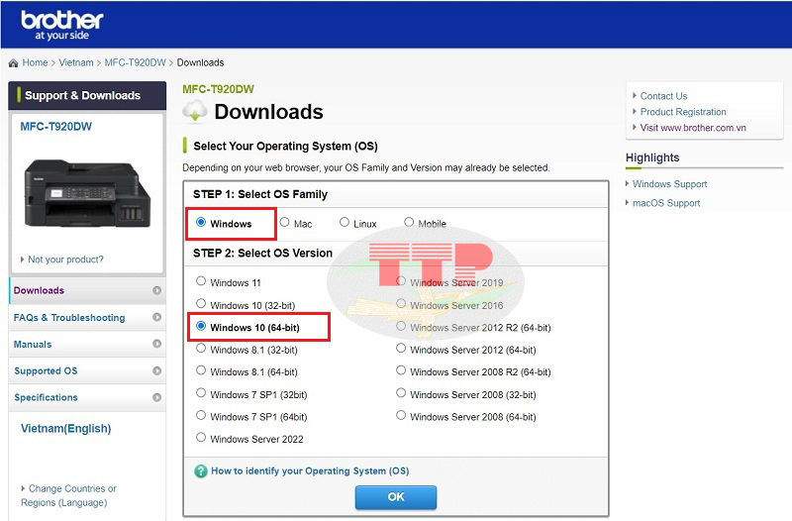792x521 pixels.
Task: Choose Windows 11 version
Action: 201,281
